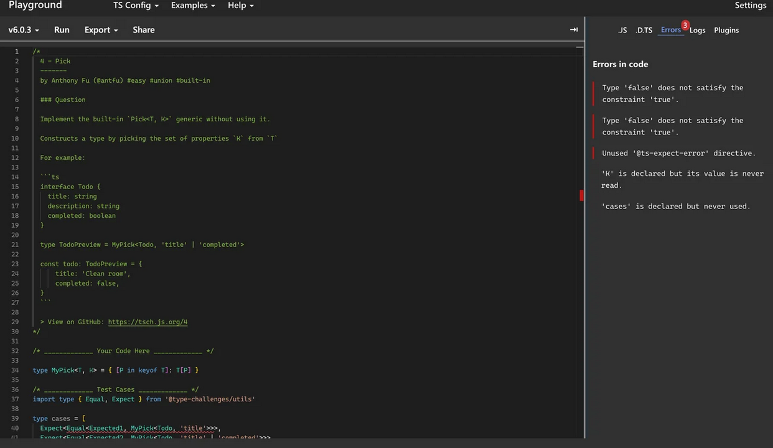
Task: Click the '4 - Pick' comment title line
Action: 55,61
